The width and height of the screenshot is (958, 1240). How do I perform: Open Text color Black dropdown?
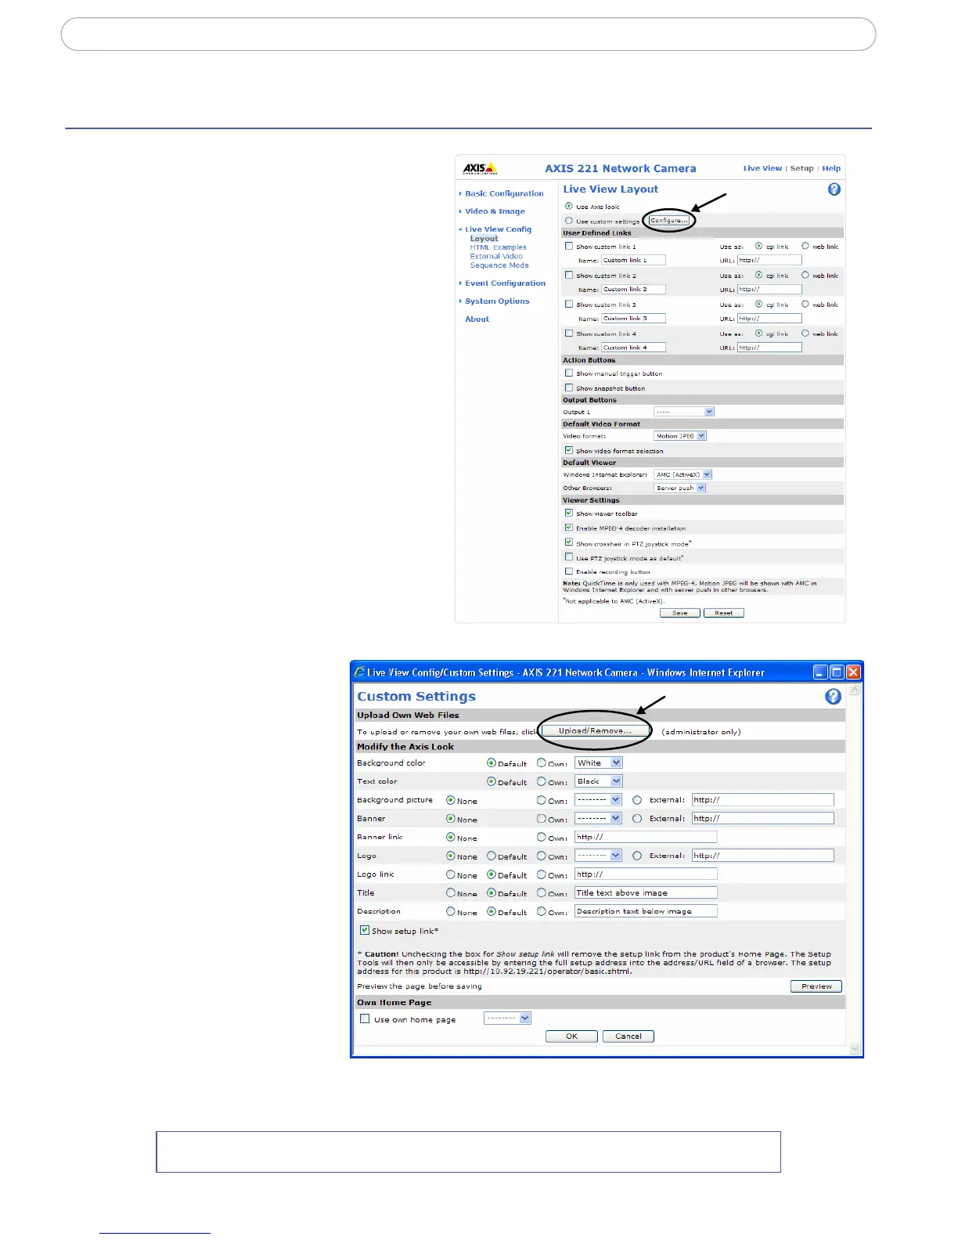tap(598, 781)
